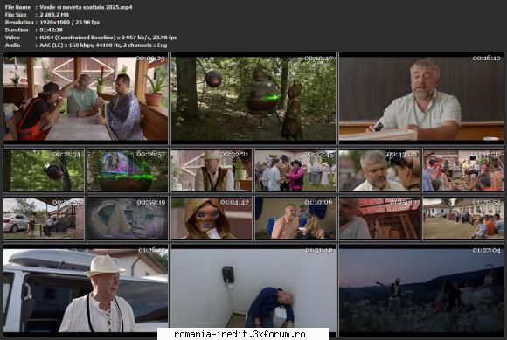Screen dimensions: 507x340
Task: Click the file name Vasile si naveta spatiala 2025.mp4
Action: (86, 7)
